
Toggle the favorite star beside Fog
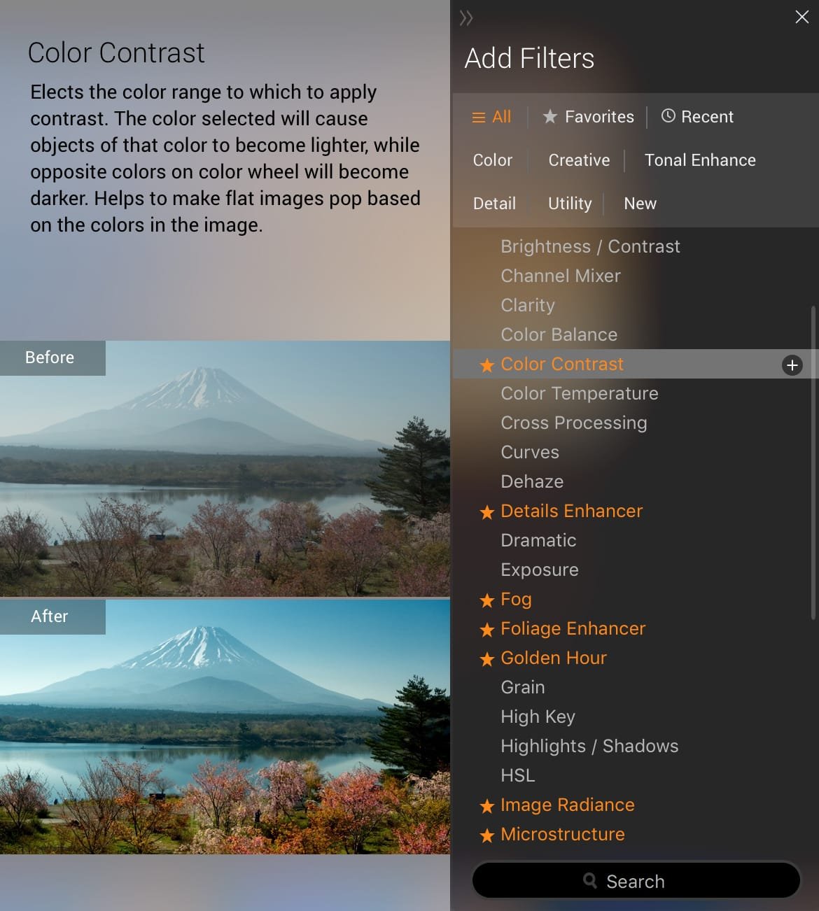point(487,600)
